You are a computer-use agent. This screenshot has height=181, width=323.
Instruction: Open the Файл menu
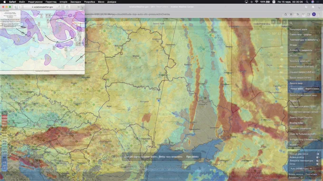click(x=22, y=2)
